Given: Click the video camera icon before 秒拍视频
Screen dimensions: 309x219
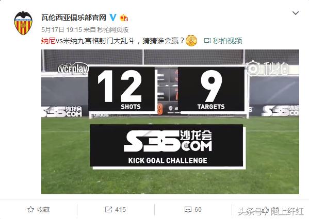Looking at the screenshot, I should 207,41.
